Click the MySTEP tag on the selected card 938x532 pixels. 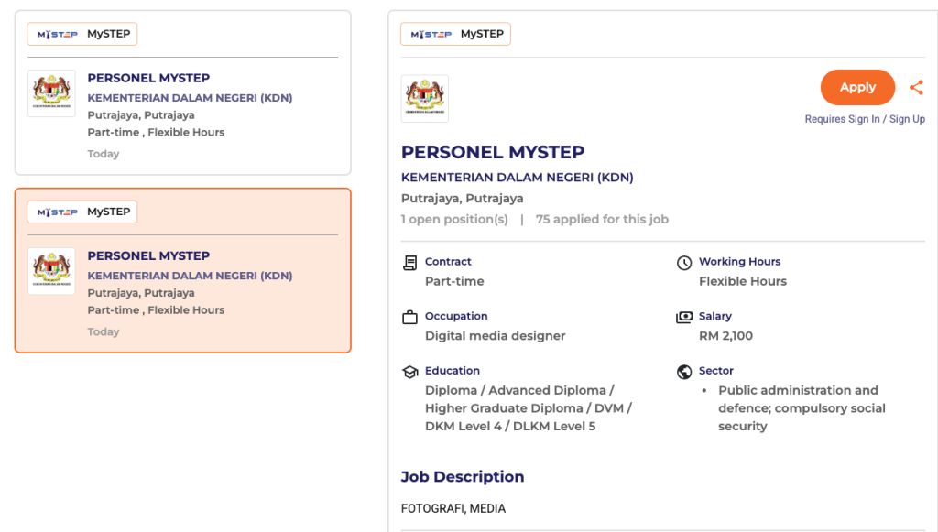pos(82,212)
